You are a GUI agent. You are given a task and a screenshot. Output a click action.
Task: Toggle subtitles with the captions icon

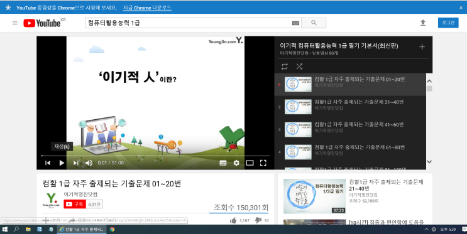point(223,163)
